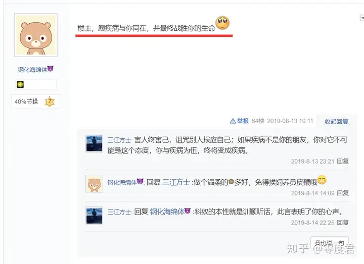Click the 三江方士 username in the first comment
Image resolution: width=364 pixels, height=264 pixels.
[119, 140]
